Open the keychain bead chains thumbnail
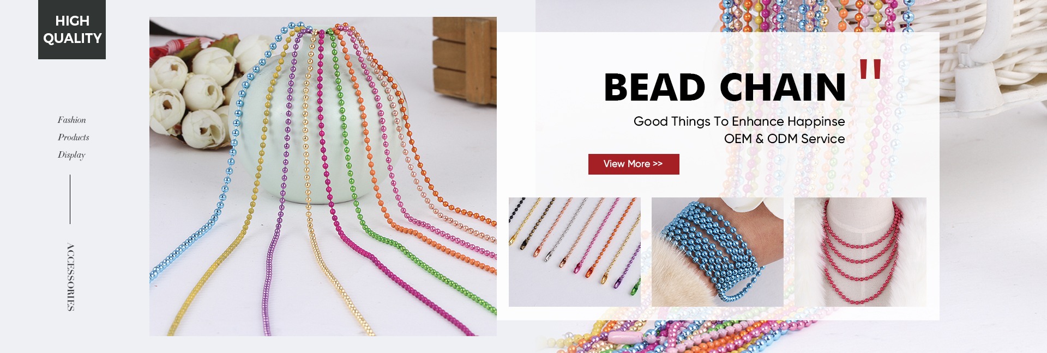This screenshot has width=1047, height=353. (575, 252)
